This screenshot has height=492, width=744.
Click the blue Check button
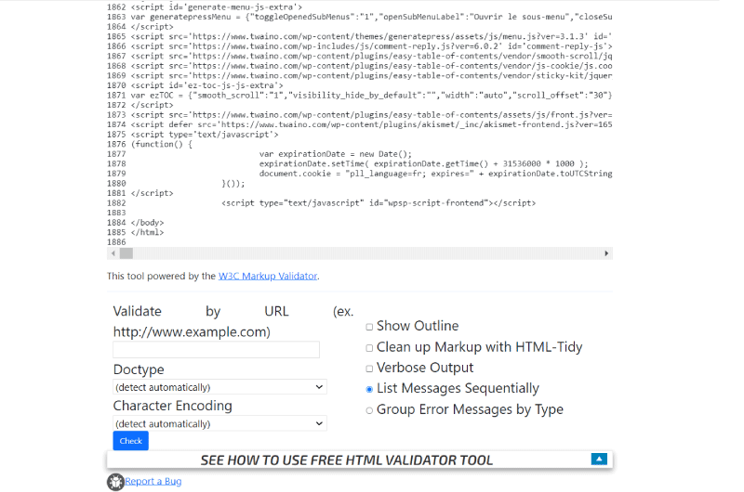pos(130,441)
